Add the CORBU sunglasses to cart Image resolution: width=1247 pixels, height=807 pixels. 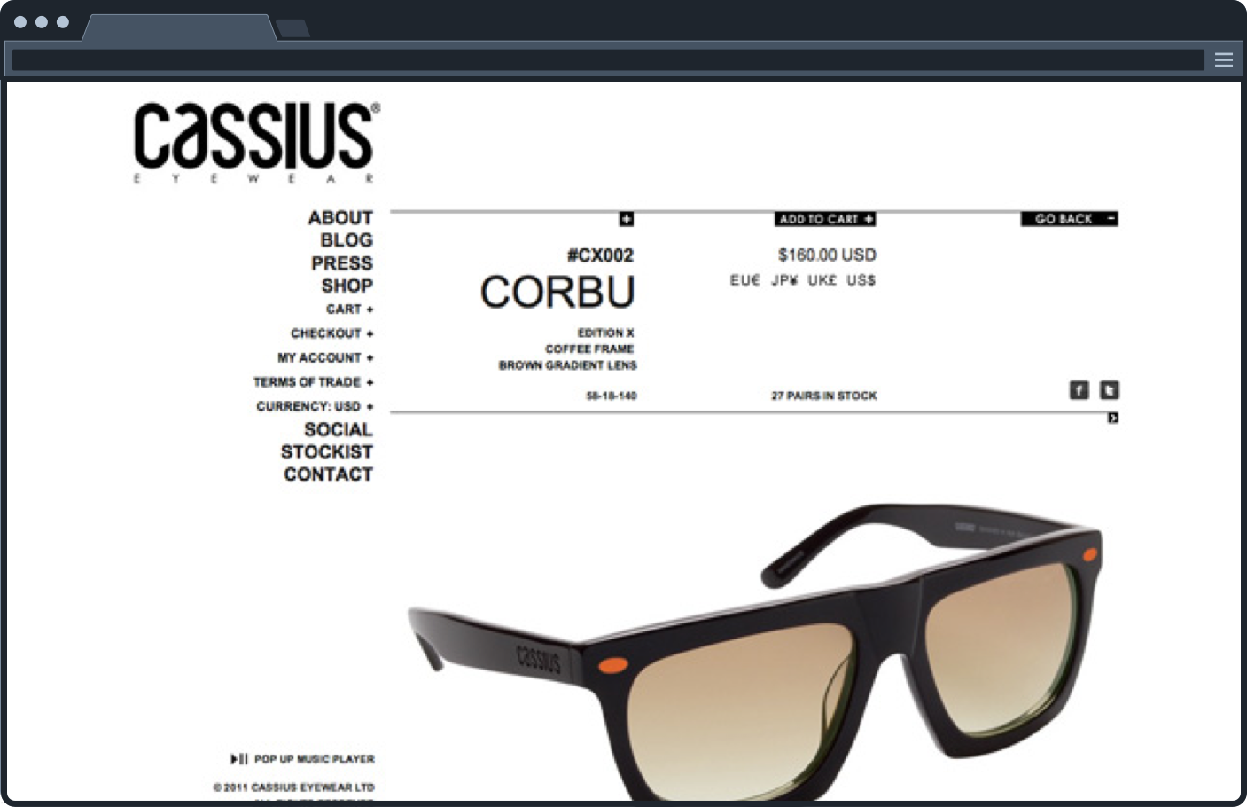point(824,218)
